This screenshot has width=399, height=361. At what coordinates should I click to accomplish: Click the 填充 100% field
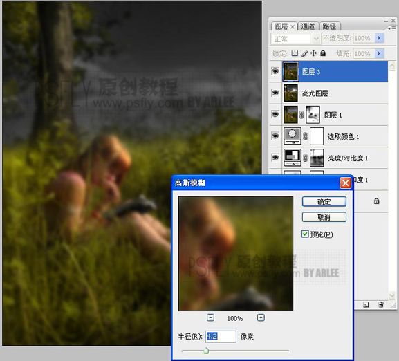click(364, 54)
